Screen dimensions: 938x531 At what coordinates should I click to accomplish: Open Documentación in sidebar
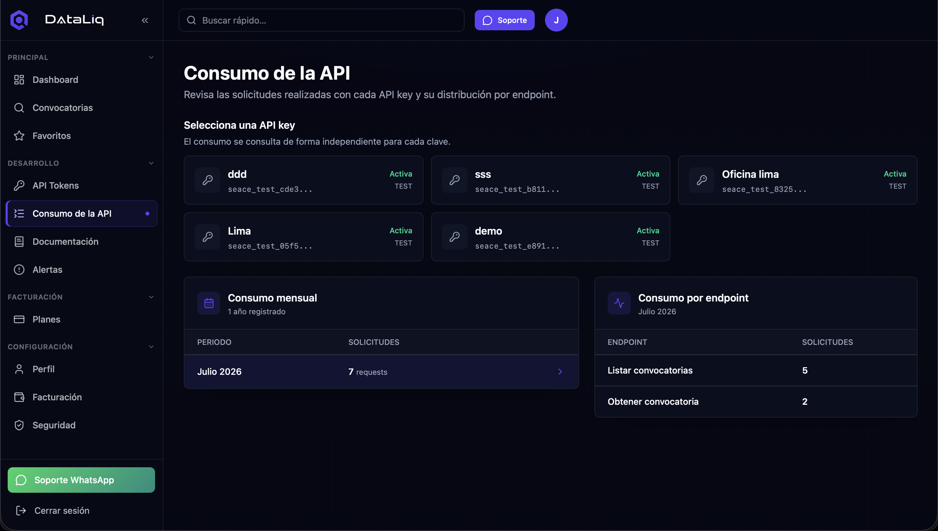point(81,241)
